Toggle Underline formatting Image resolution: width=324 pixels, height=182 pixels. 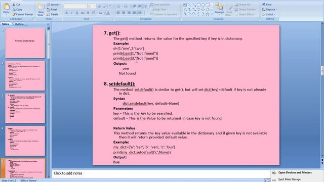pyautogui.click(x=77, y=13)
